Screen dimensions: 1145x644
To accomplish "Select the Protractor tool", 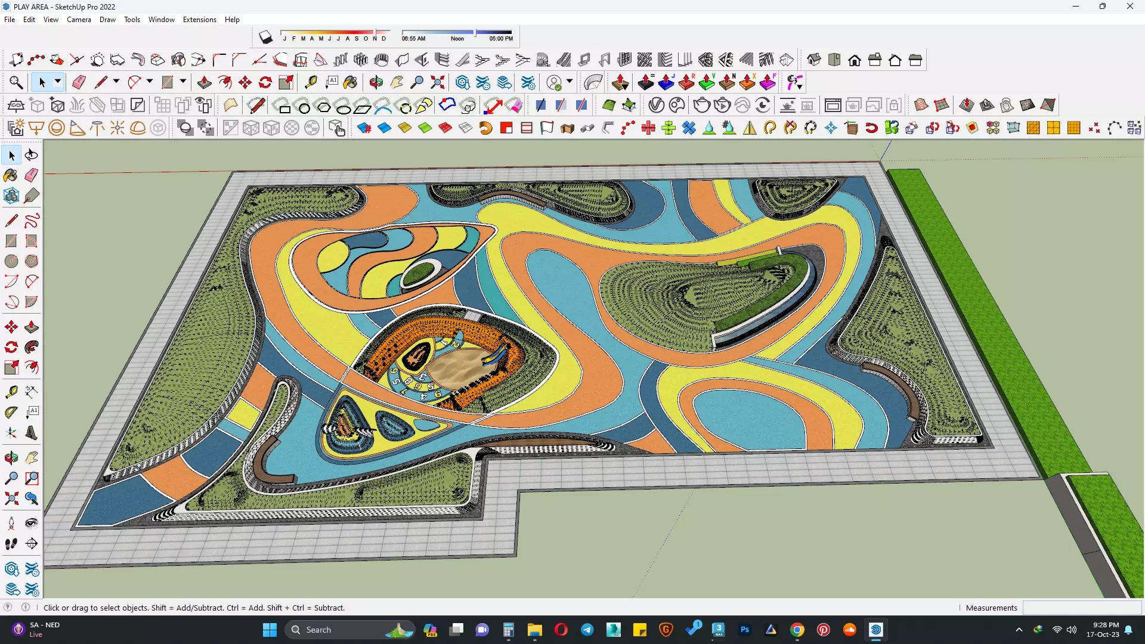I will click(11, 412).
